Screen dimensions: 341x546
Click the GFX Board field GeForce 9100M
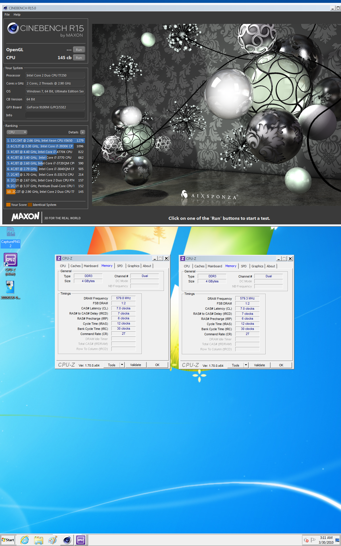tap(55, 107)
